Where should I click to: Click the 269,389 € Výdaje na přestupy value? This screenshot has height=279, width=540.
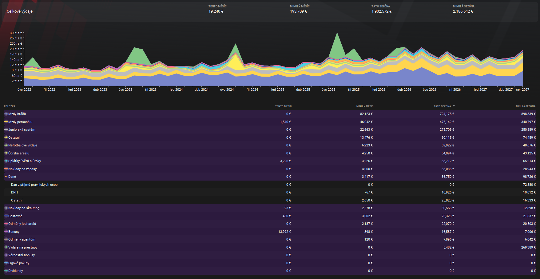528,247
